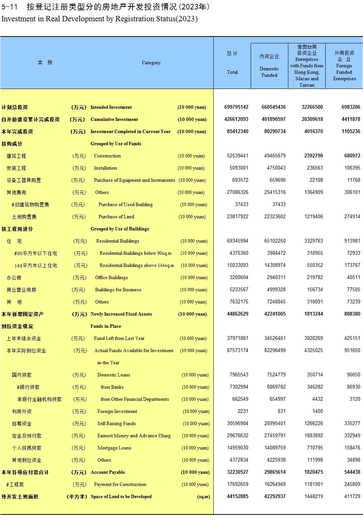Select 'Purchase of Land' row label
The image size is (363, 527).
116,217
